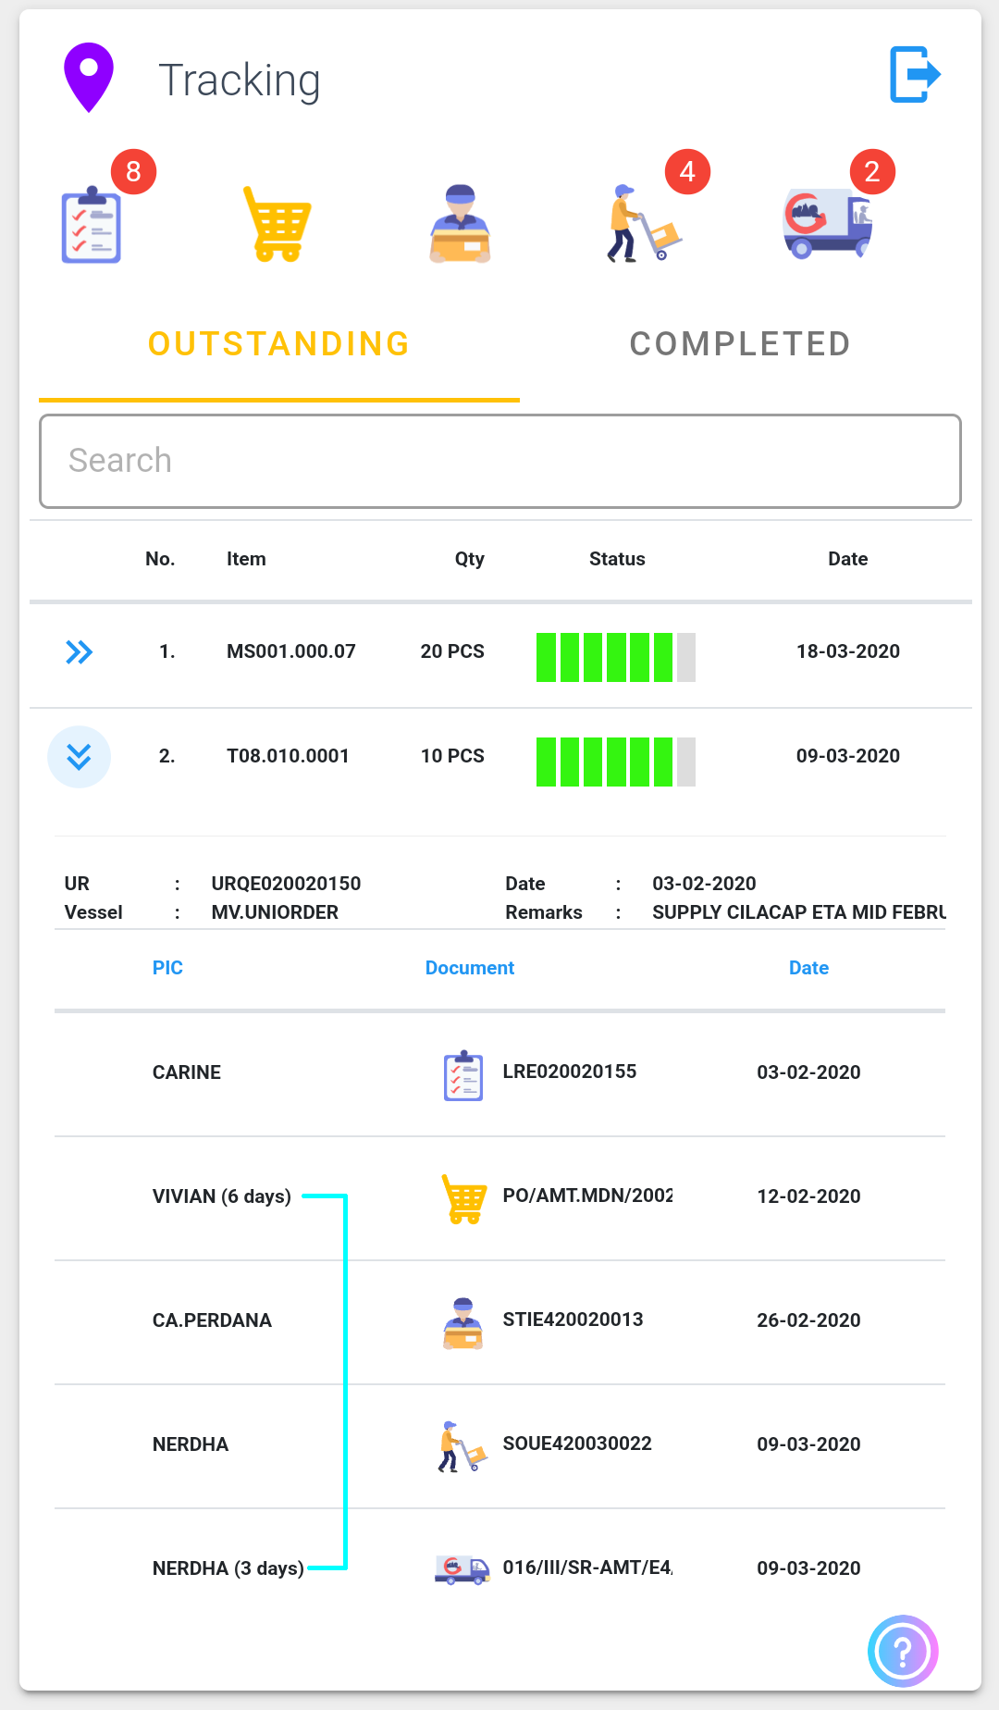This screenshot has height=1710, width=999.
Task: Focus the Search input field
Action: click(x=499, y=461)
